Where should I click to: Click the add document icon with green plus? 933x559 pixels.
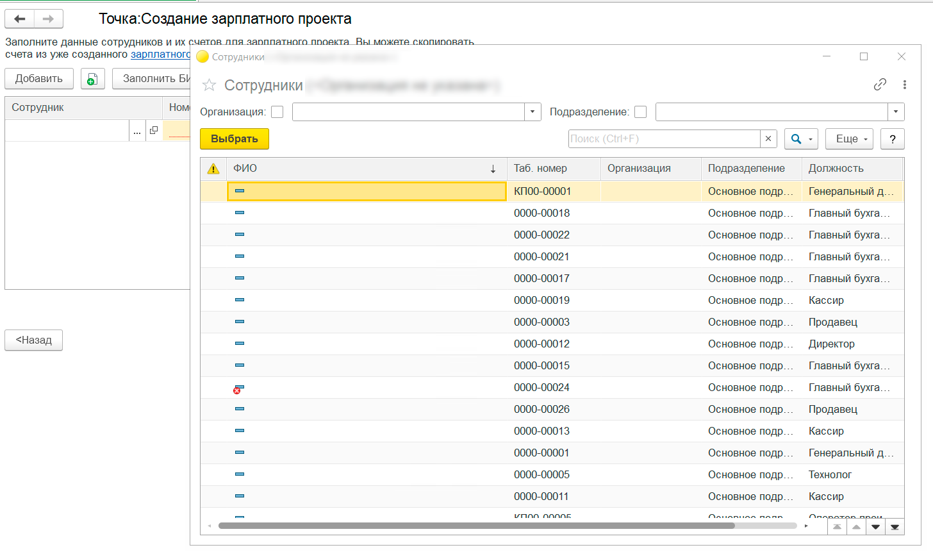click(x=92, y=79)
